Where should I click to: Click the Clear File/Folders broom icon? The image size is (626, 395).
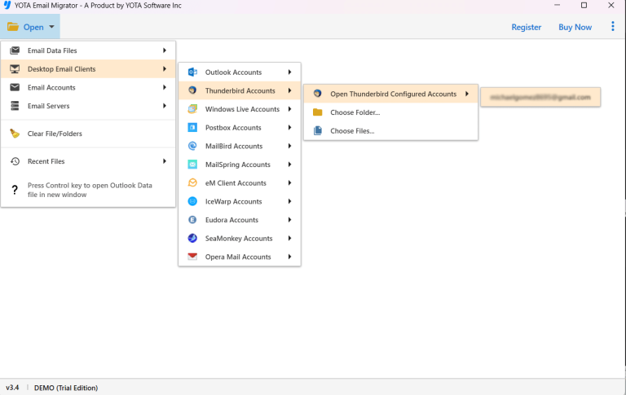(x=15, y=134)
